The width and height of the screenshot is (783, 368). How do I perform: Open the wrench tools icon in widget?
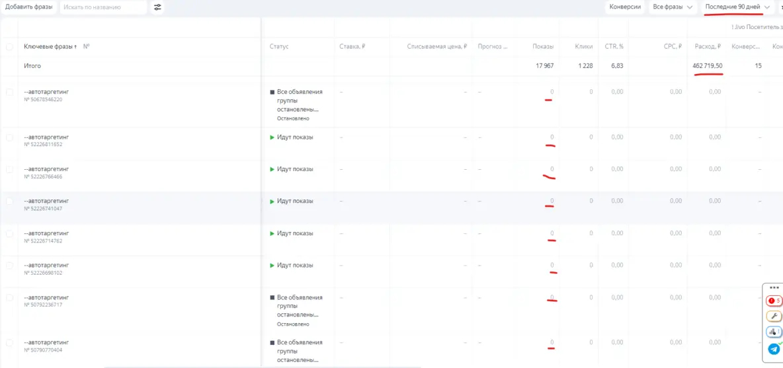pos(774,316)
